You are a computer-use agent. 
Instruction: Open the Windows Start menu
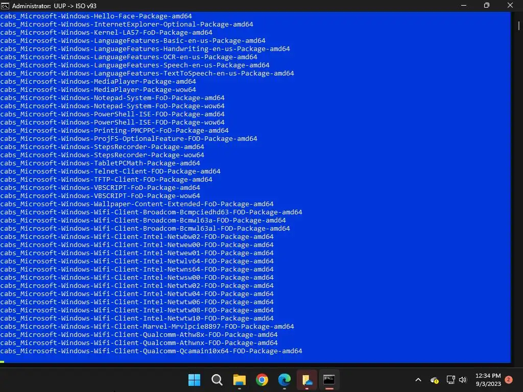pyautogui.click(x=194, y=380)
